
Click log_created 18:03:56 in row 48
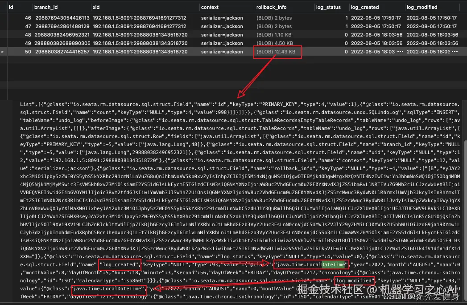point(376,35)
